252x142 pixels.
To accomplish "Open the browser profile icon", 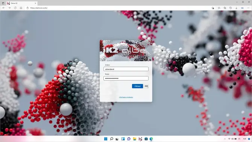I will click(242, 8).
